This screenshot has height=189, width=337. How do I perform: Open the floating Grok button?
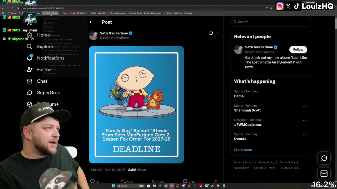(x=324, y=158)
